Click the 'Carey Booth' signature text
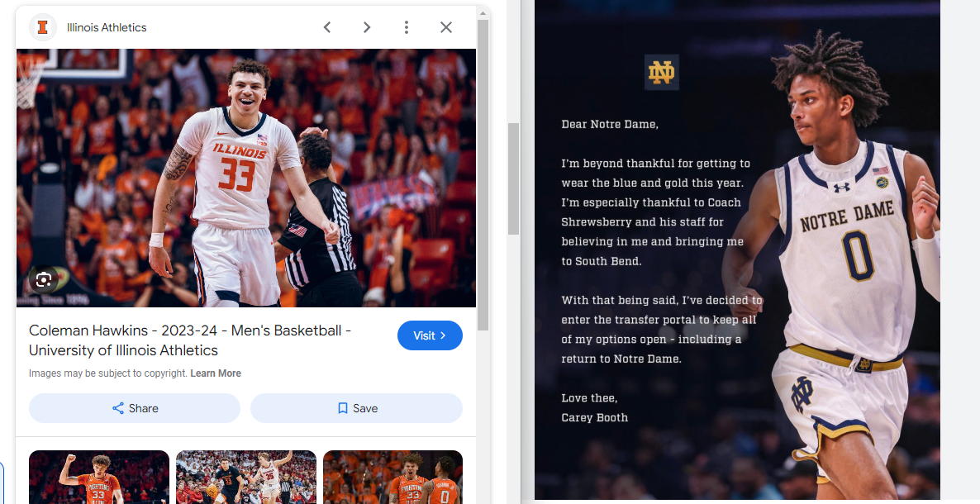Viewport: 980px width, 504px height. click(x=594, y=417)
